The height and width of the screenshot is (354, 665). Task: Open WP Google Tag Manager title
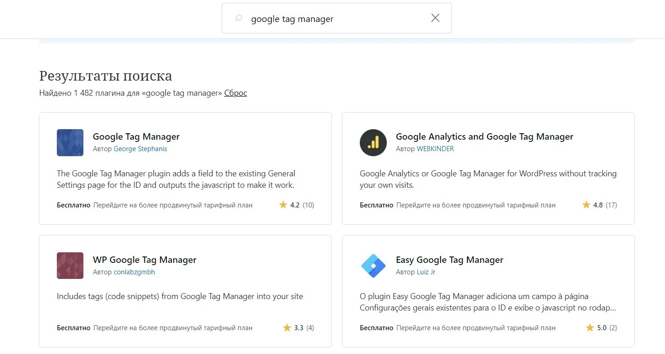click(144, 260)
